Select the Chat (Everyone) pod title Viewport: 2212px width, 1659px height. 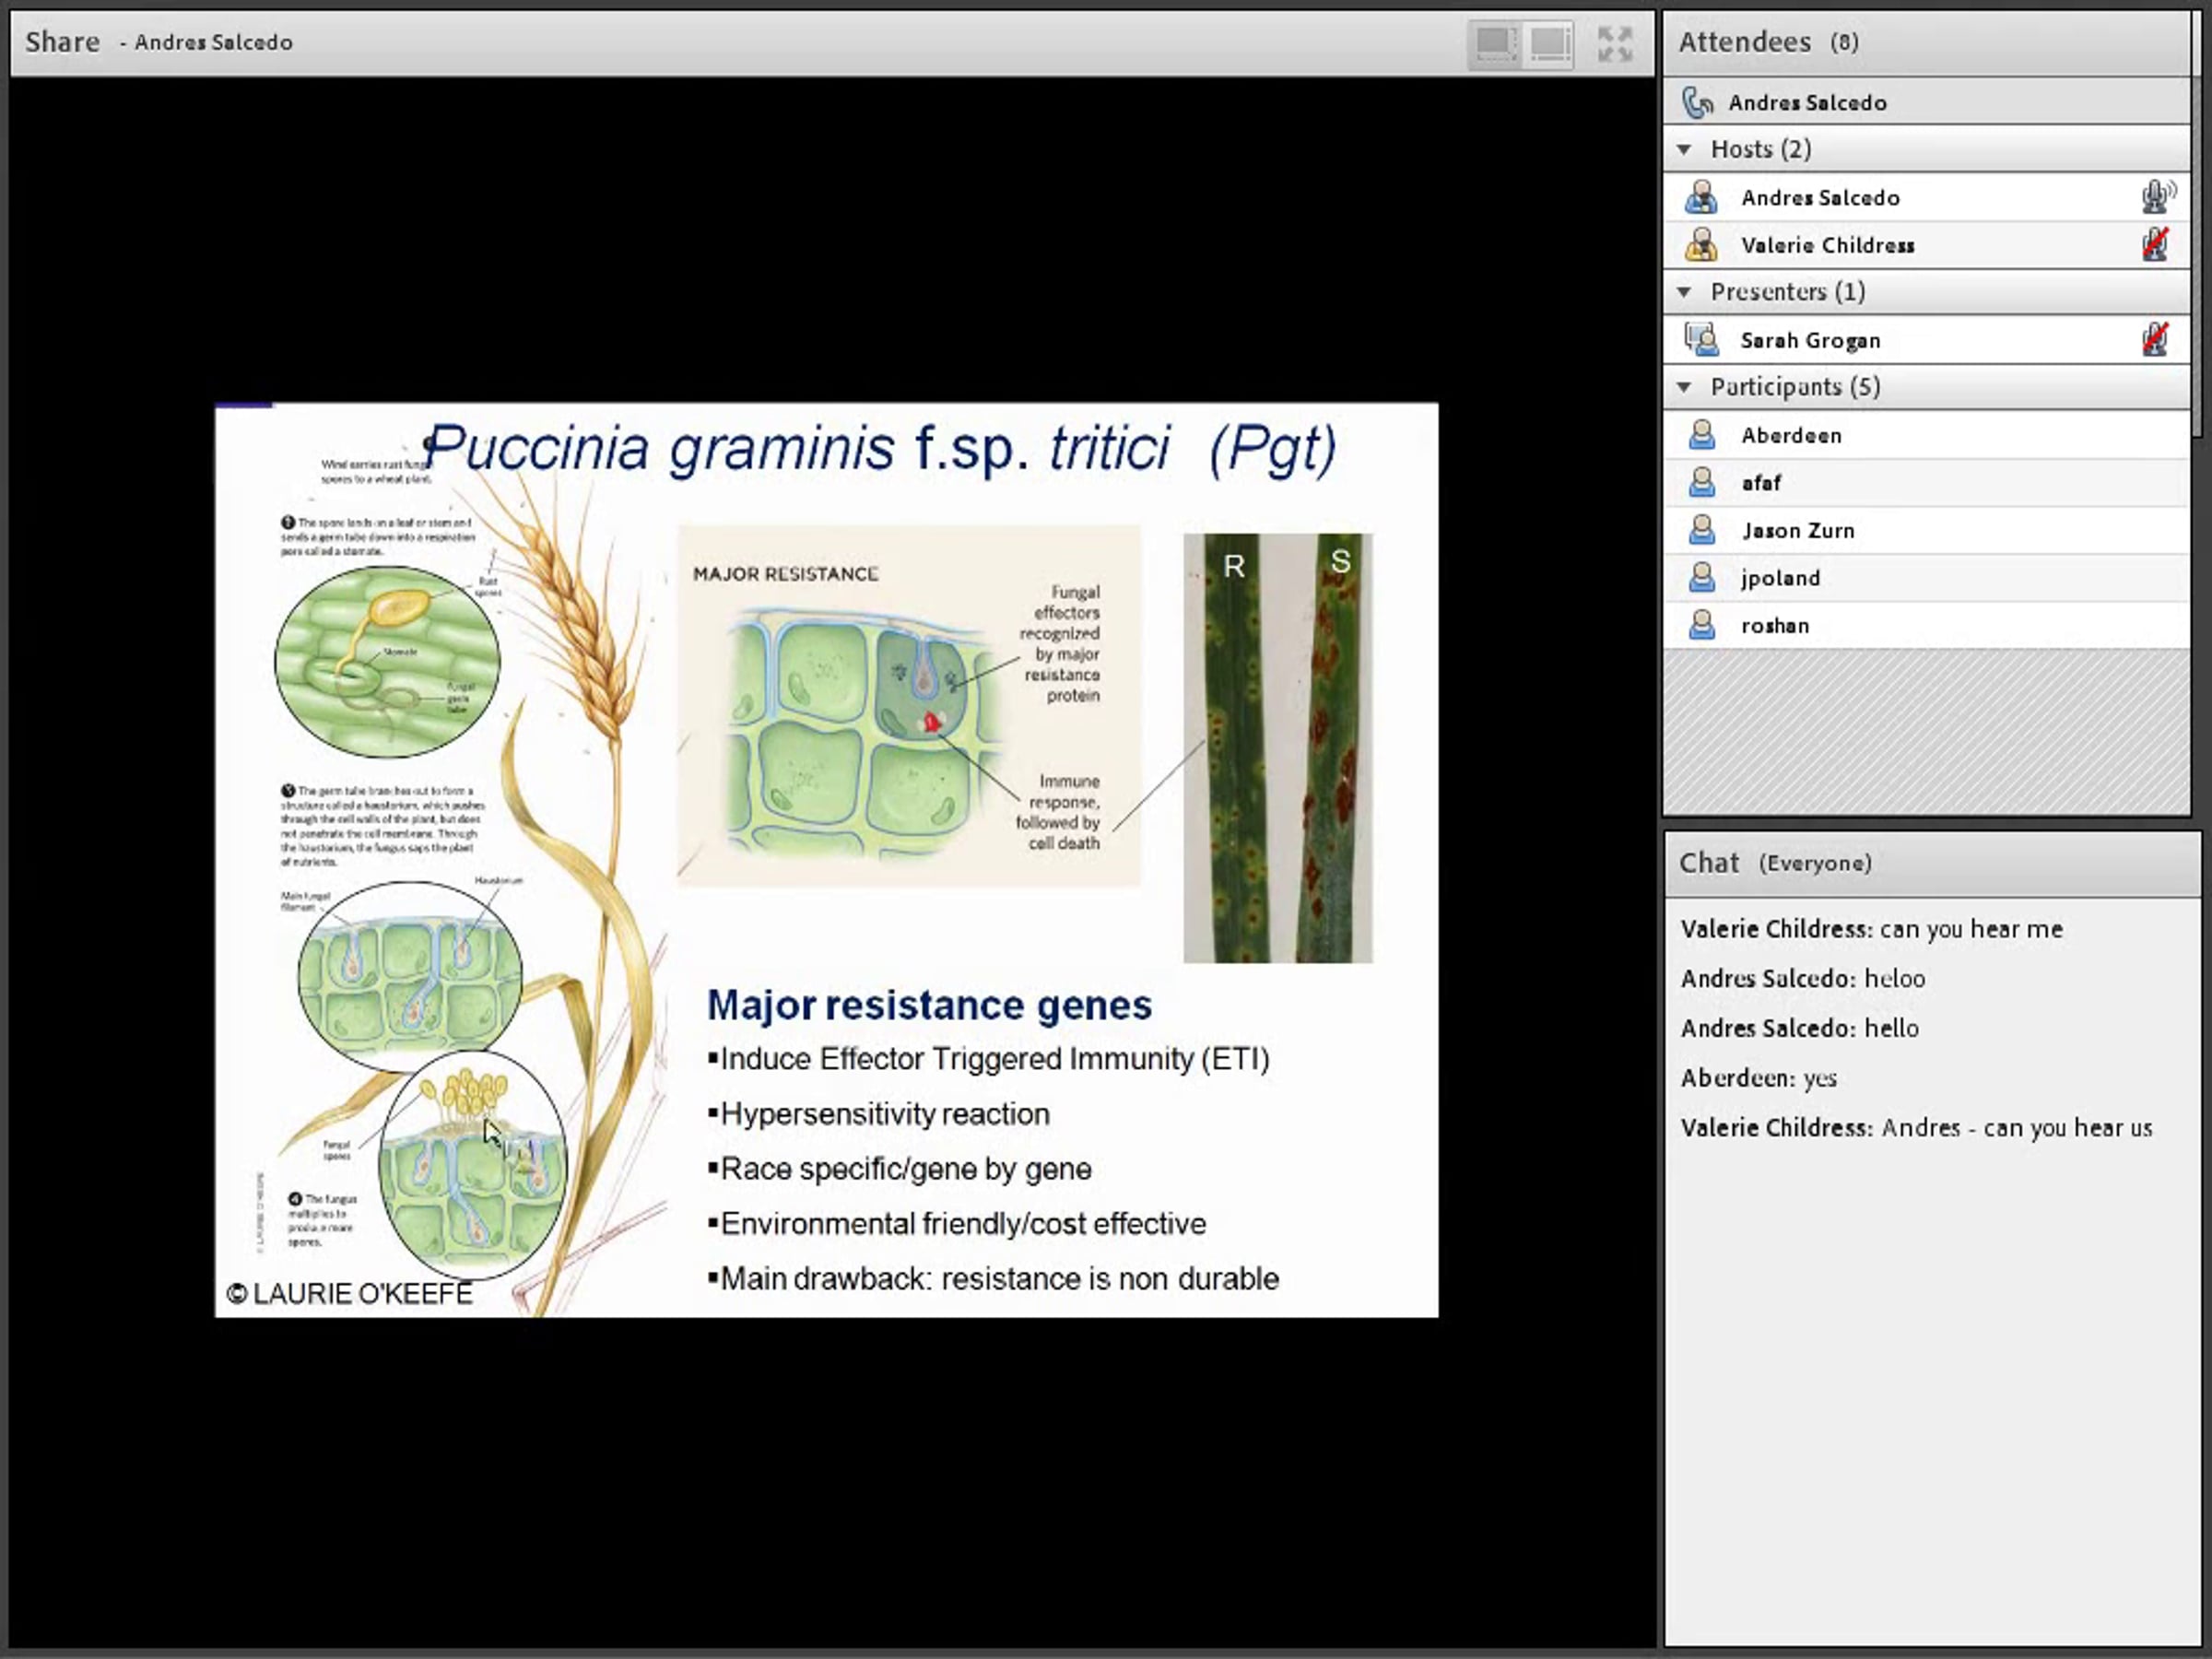[1775, 863]
